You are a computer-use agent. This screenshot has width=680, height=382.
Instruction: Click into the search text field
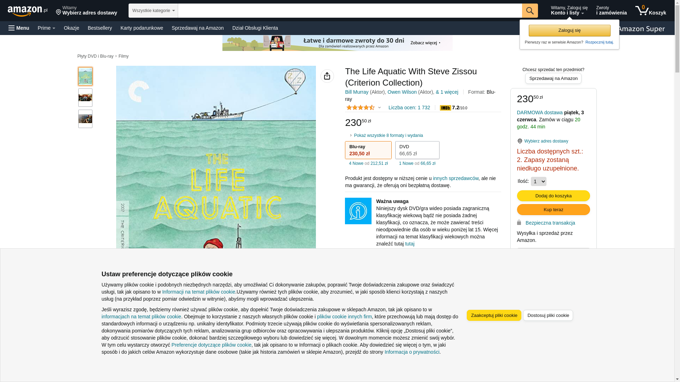pyautogui.click(x=349, y=11)
